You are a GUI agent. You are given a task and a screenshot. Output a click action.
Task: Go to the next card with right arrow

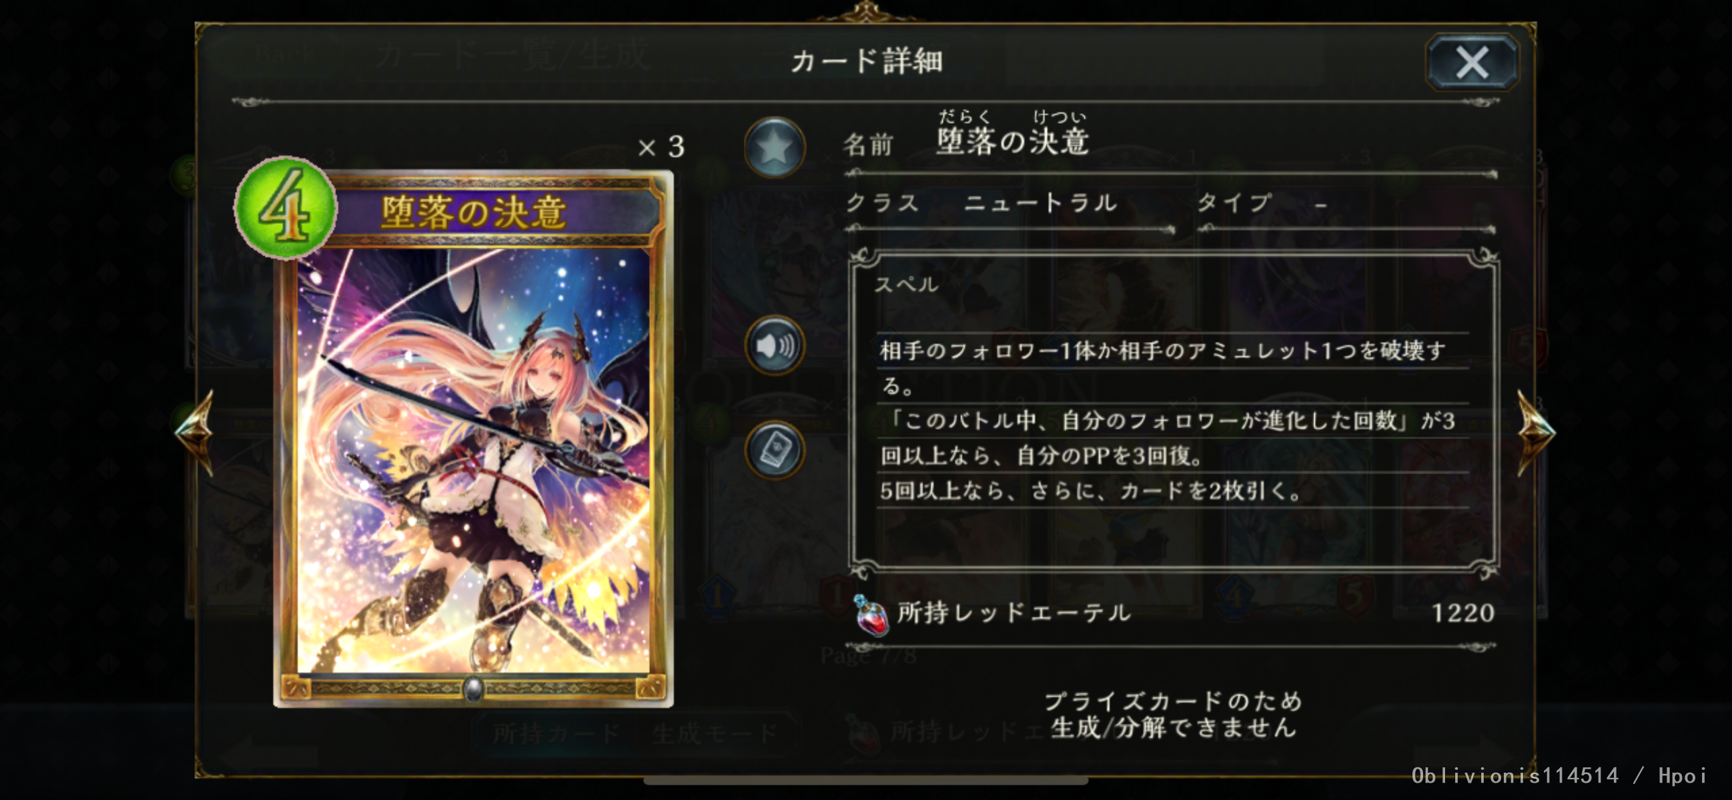pyautogui.click(x=1537, y=432)
